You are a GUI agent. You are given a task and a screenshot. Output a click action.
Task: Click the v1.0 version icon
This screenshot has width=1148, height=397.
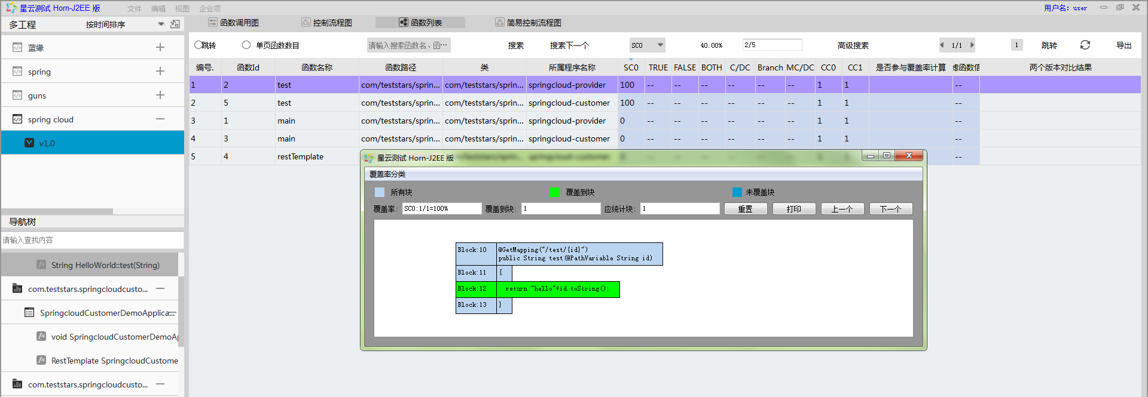pyautogui.click(x=29, y=143)
